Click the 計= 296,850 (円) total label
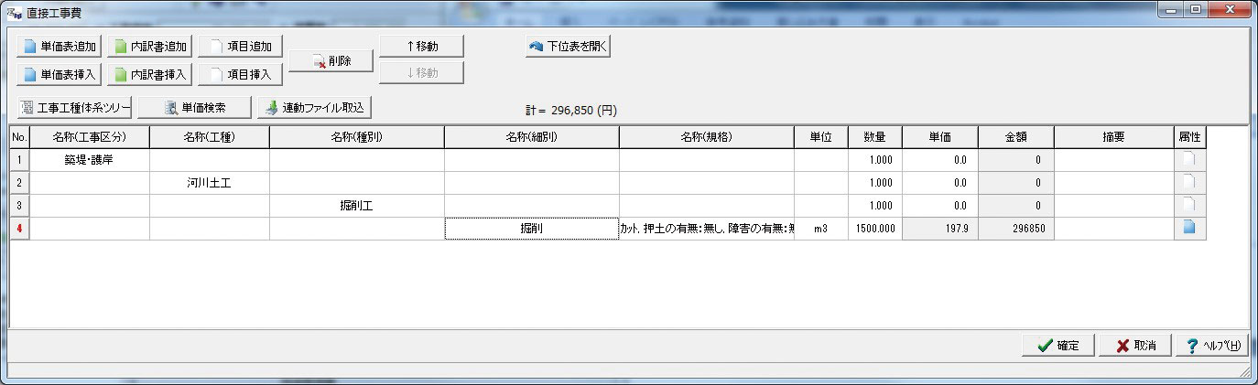The width and height of the screenshot is (1258, 385). coord(570,110)
